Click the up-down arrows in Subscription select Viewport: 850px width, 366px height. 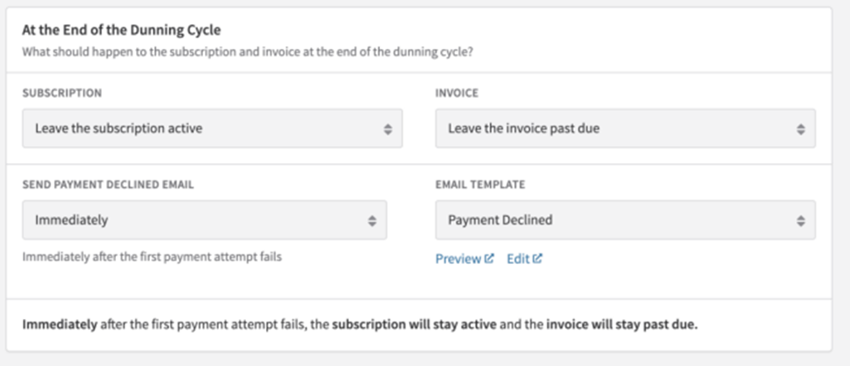(x=388, y=129)
